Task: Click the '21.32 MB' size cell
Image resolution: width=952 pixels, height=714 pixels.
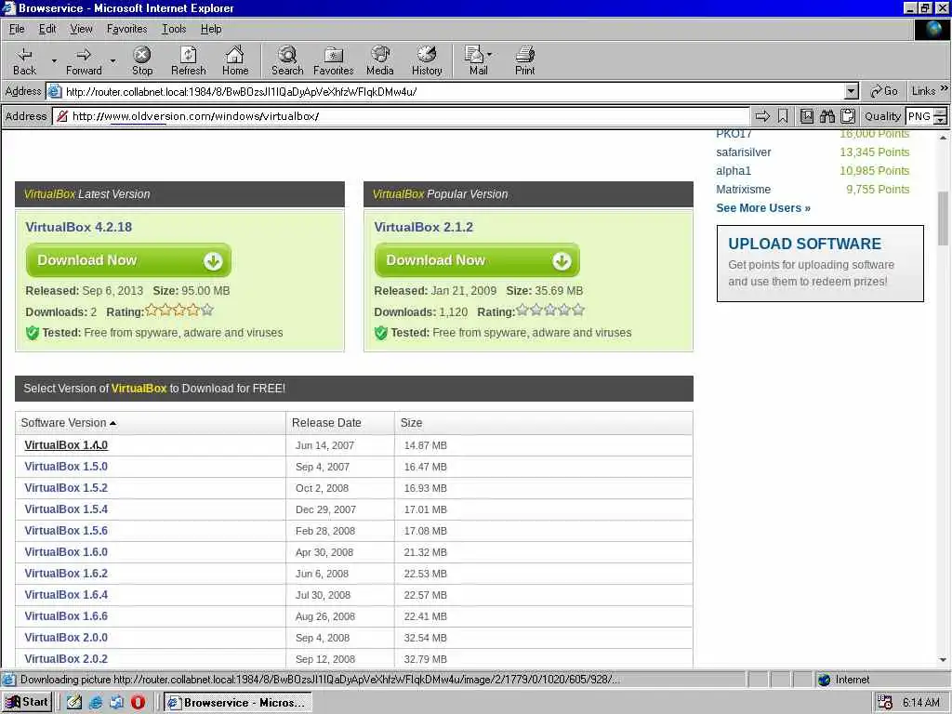Action: click(x=425, y=552)
